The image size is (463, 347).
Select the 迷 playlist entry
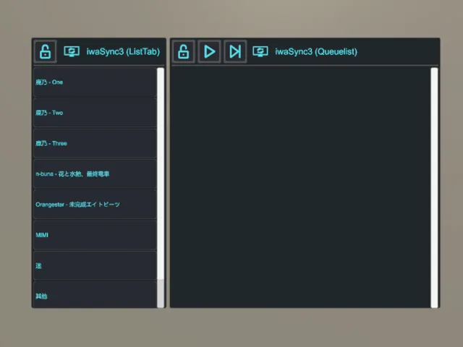coord(95,265)
